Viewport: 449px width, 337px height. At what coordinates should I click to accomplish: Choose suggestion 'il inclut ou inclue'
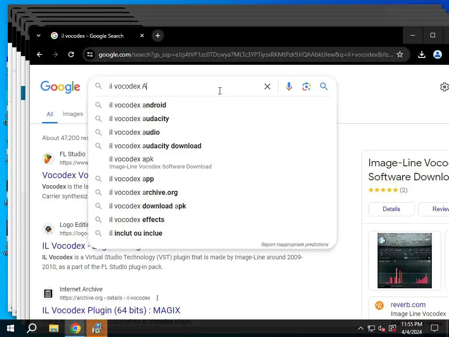coord(212,233)
